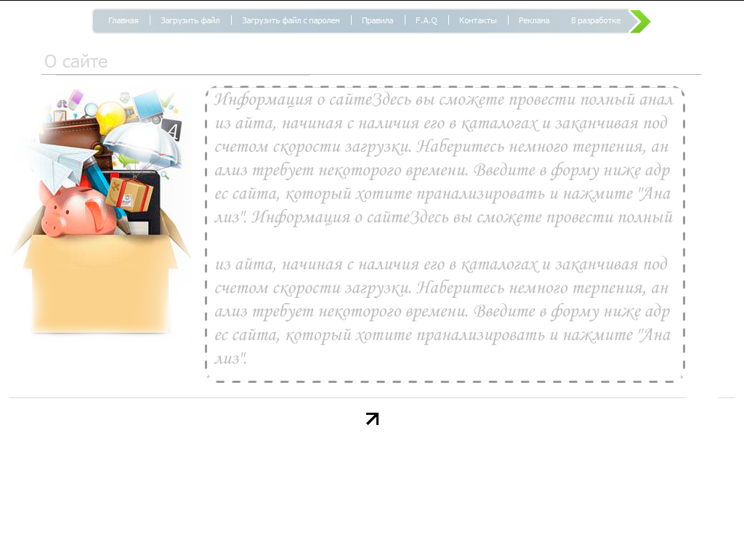
Task: Open the F.A.Q menu item
Action: (426, 20)
